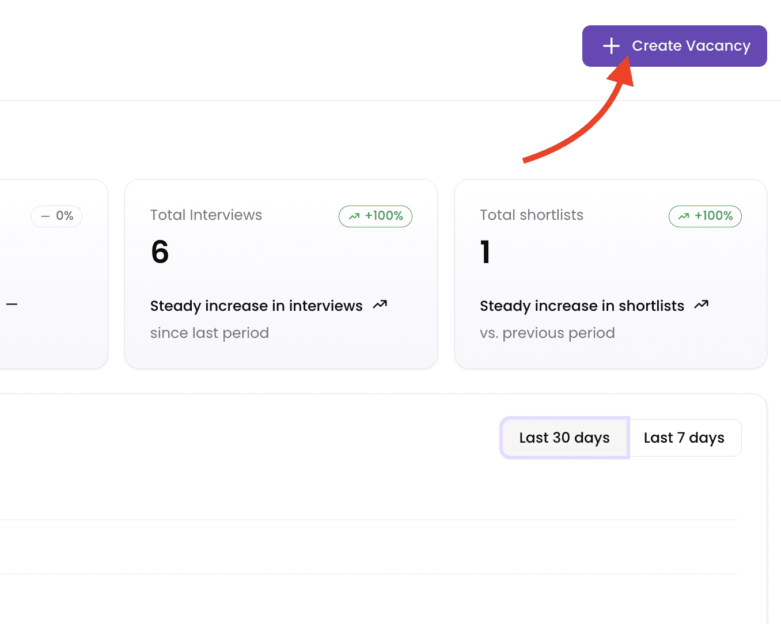
Task: Switch to the Last 7 days range
Action: coord(684,438)
